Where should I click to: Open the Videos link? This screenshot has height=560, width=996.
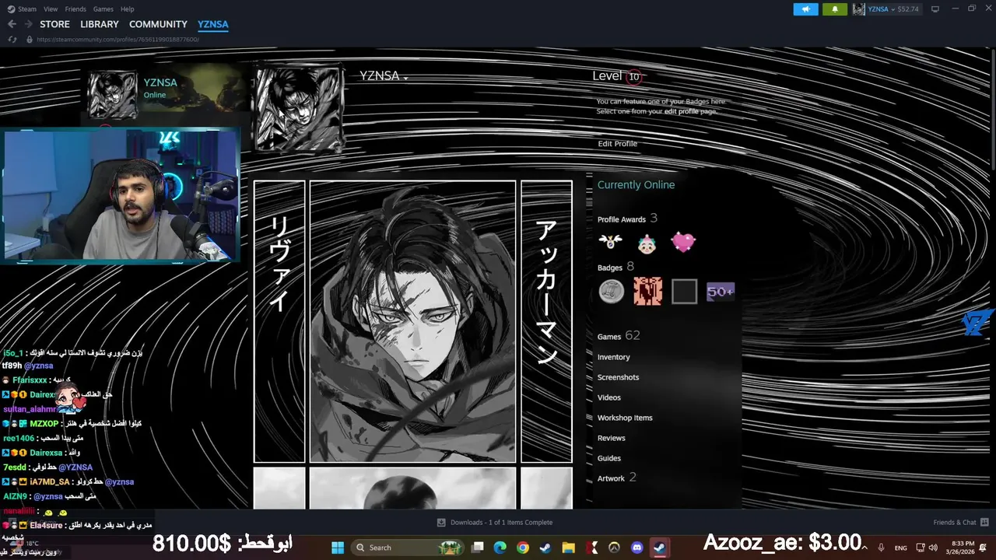(x=608, y=397)
